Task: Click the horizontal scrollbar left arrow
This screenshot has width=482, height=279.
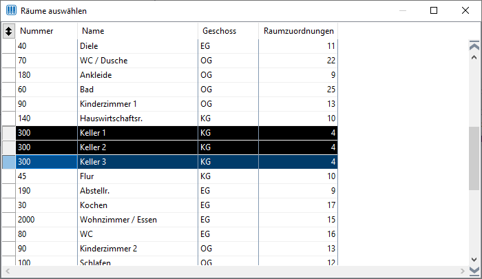Action: 8,271
